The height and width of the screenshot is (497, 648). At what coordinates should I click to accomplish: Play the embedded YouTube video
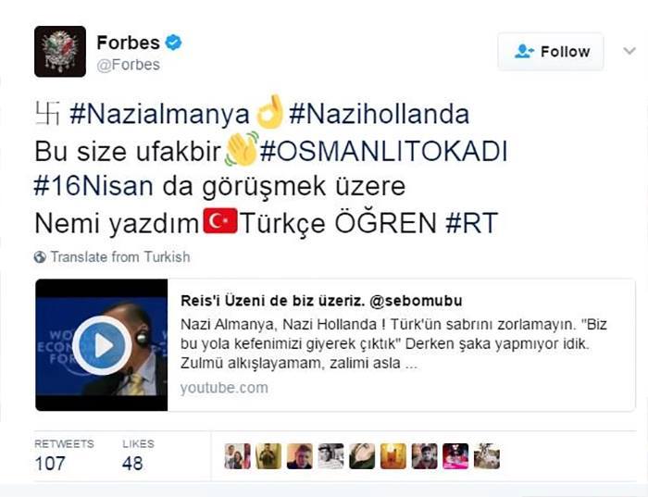click(x=102, y=345)
